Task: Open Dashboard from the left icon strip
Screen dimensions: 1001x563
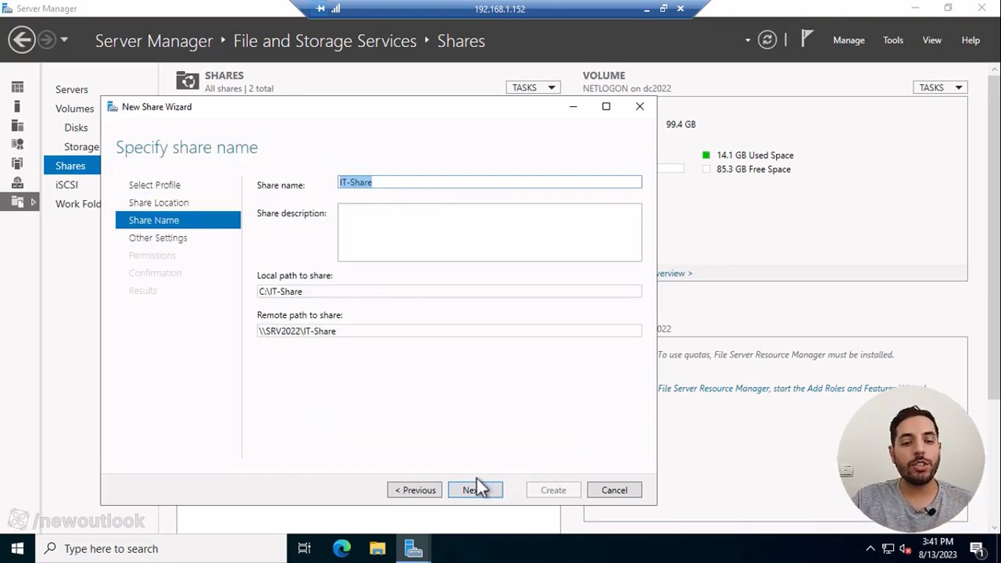Action: point(18,87)
